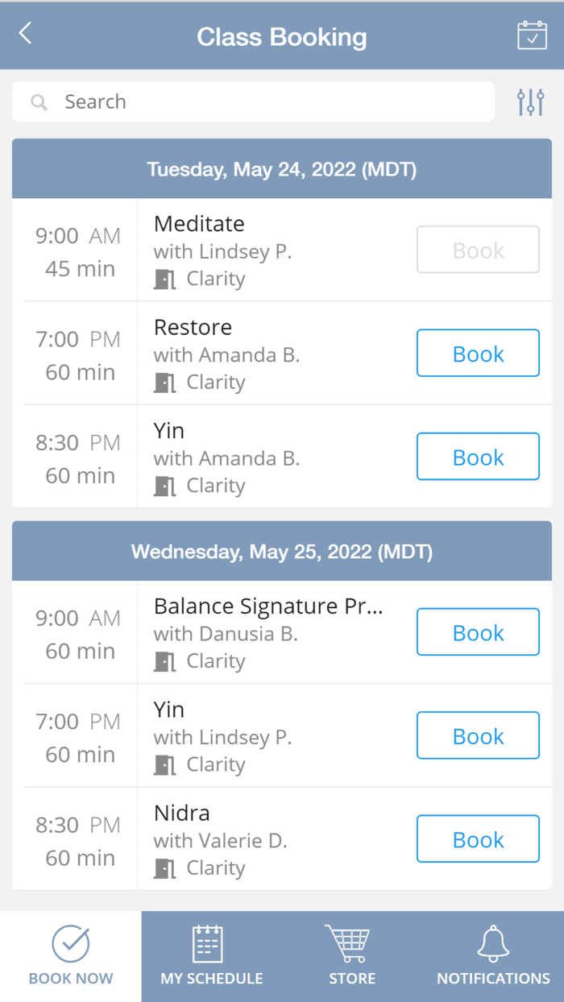The image size is (564, 1002).
Task: Tap the search magnifier icon
Action: [39, 102]
